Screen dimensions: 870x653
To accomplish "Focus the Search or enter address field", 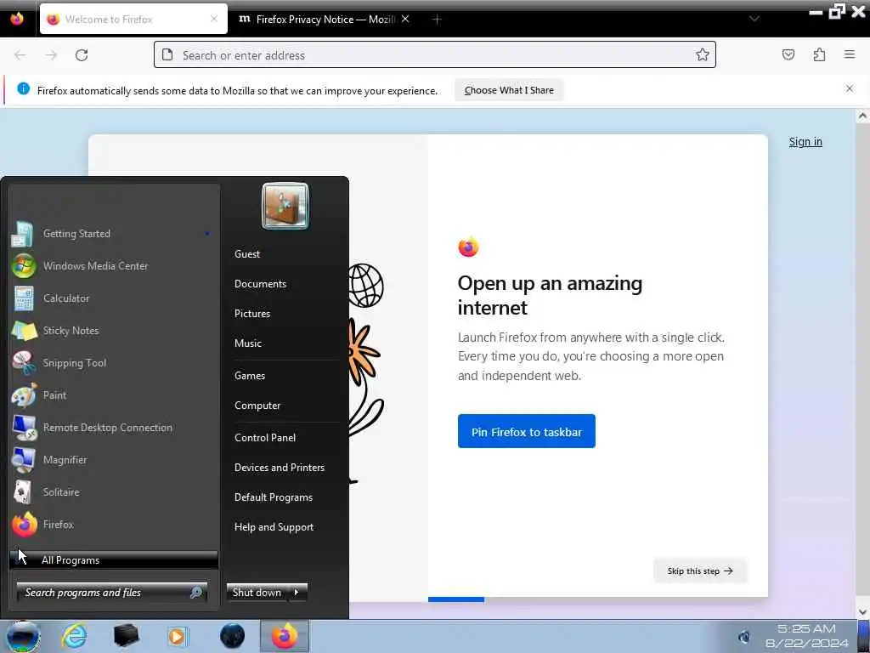I will [x=434, y=55].
